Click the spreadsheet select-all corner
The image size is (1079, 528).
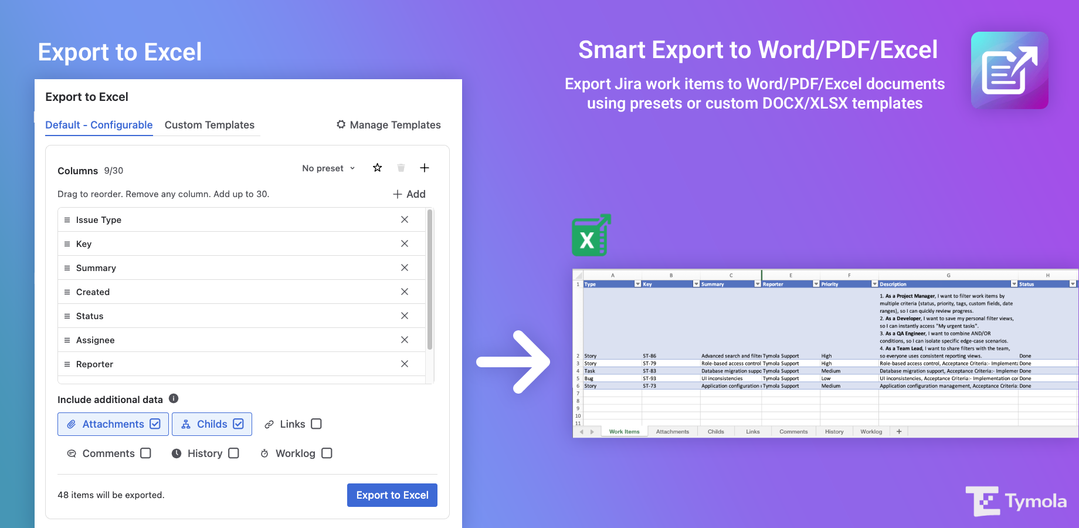coord(578,275)
